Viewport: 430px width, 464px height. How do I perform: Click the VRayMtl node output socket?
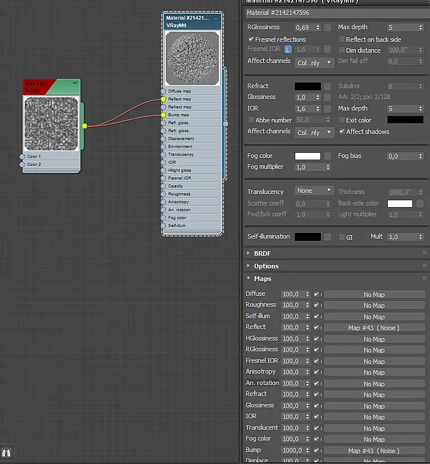pos(226,123)
